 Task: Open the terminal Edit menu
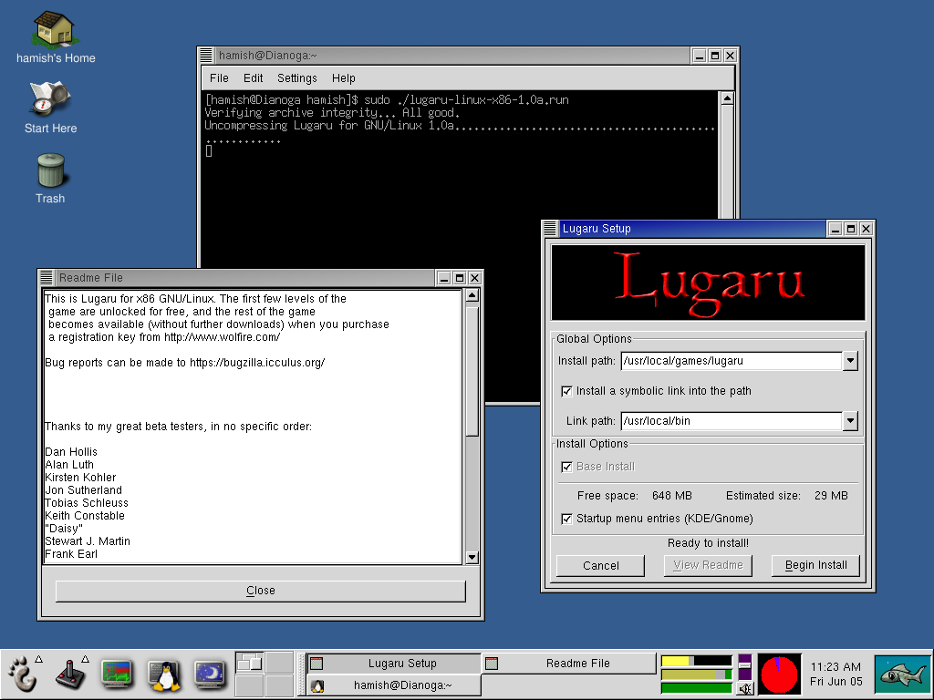coord(254,78)
